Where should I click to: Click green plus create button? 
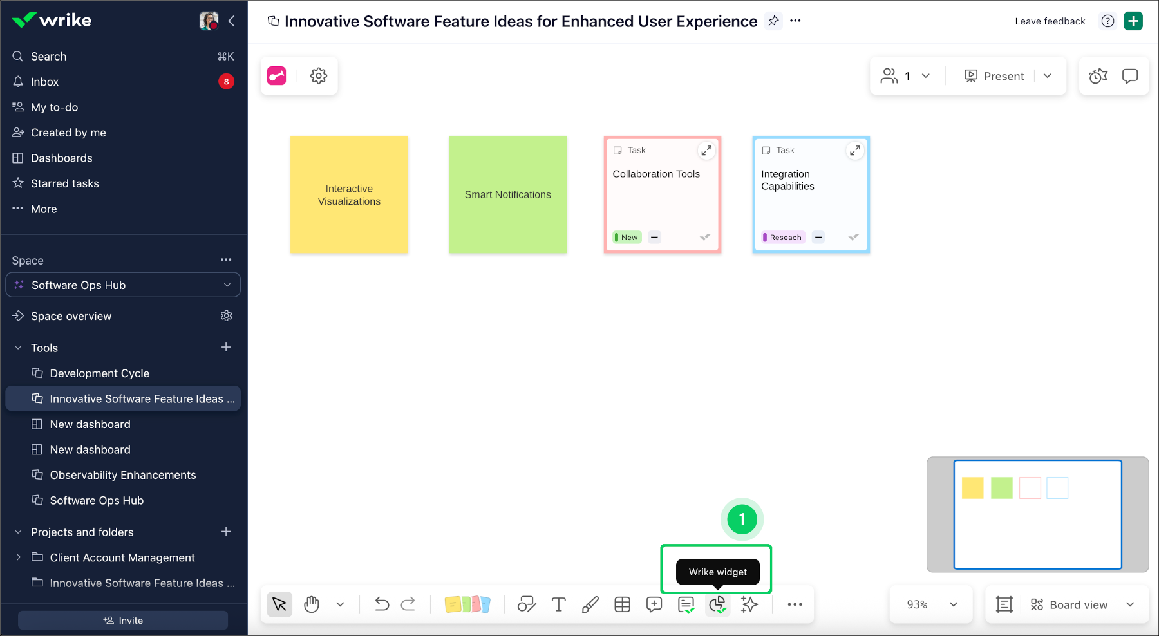click(1133, 21)
